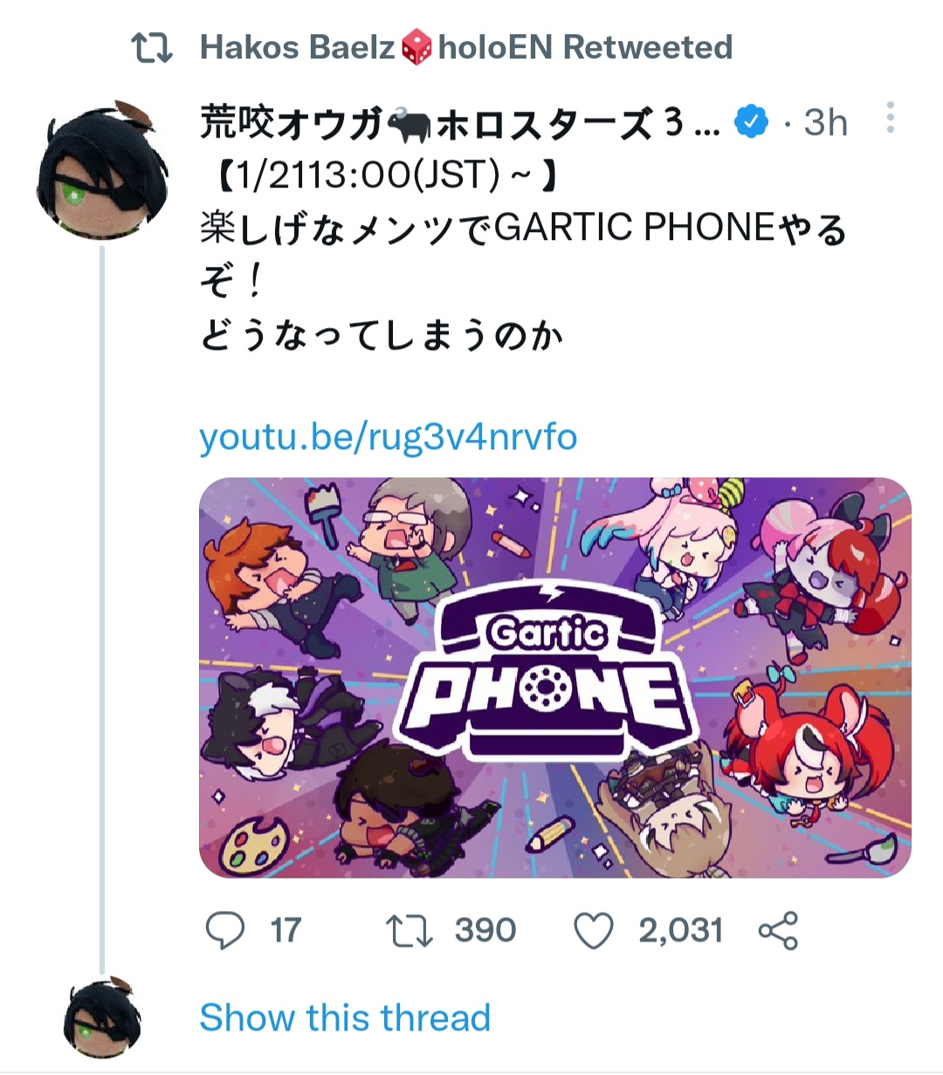
Task: View the 390 retweets count
Action: tap(485, 930)
